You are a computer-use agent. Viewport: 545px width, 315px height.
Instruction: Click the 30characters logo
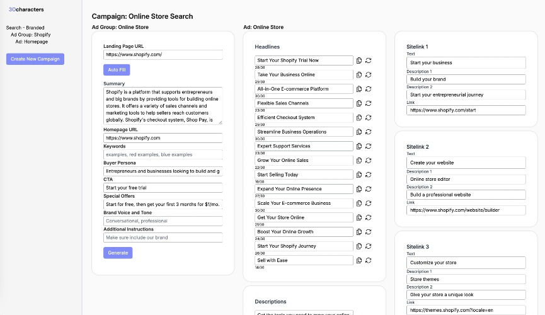(x=26, y=9)
